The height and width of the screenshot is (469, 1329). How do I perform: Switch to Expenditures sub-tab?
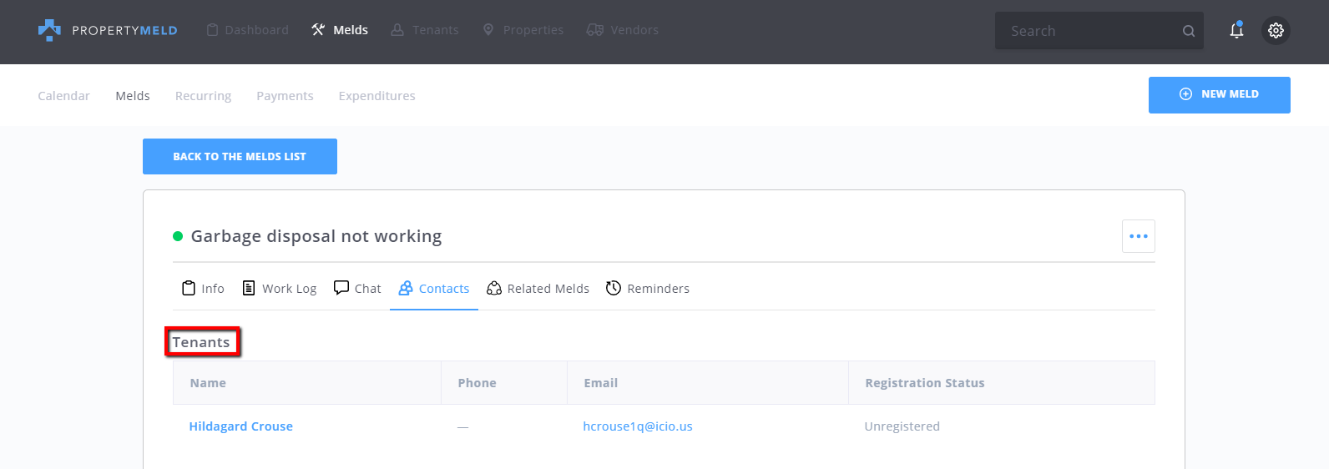pos(376,96)
